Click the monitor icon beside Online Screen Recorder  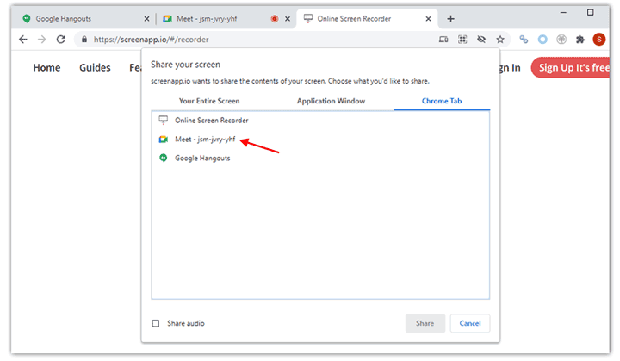click(x=164, y=120)
